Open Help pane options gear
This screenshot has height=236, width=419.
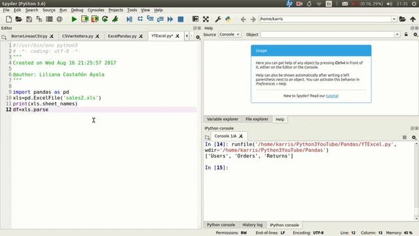tap(415, 35)
